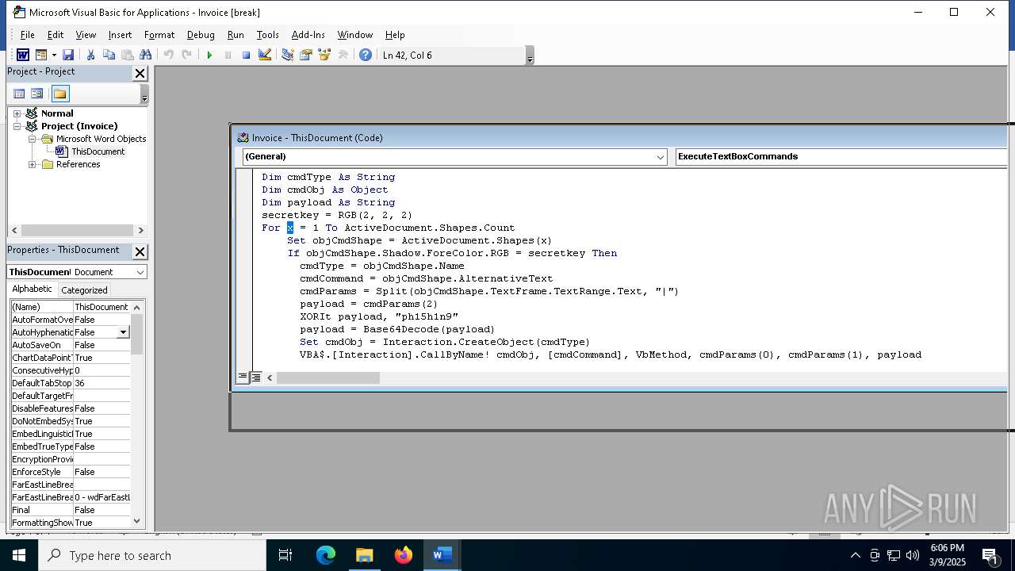Open the Insert menu
Screen dimensions: 1015x571
click(120, 35)
